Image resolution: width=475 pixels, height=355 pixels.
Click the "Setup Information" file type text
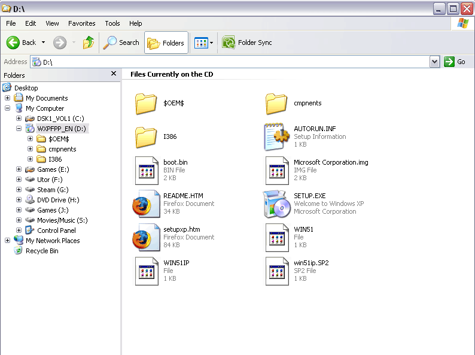pyautogui.click(x=319, y=136)
